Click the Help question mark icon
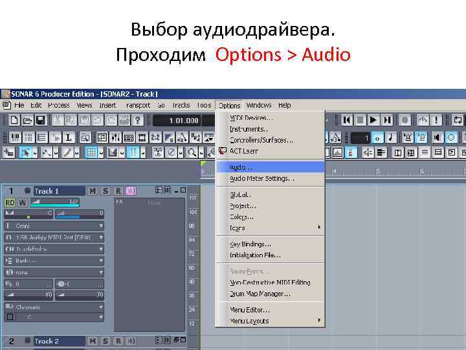Screen dimensions: 466x350 [x=137, y=121]
